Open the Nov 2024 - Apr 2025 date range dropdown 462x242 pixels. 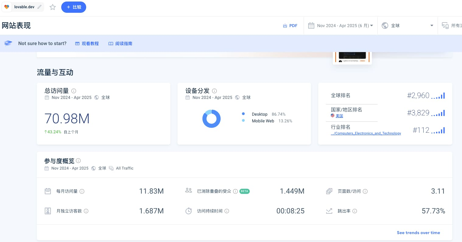(340, 26)
